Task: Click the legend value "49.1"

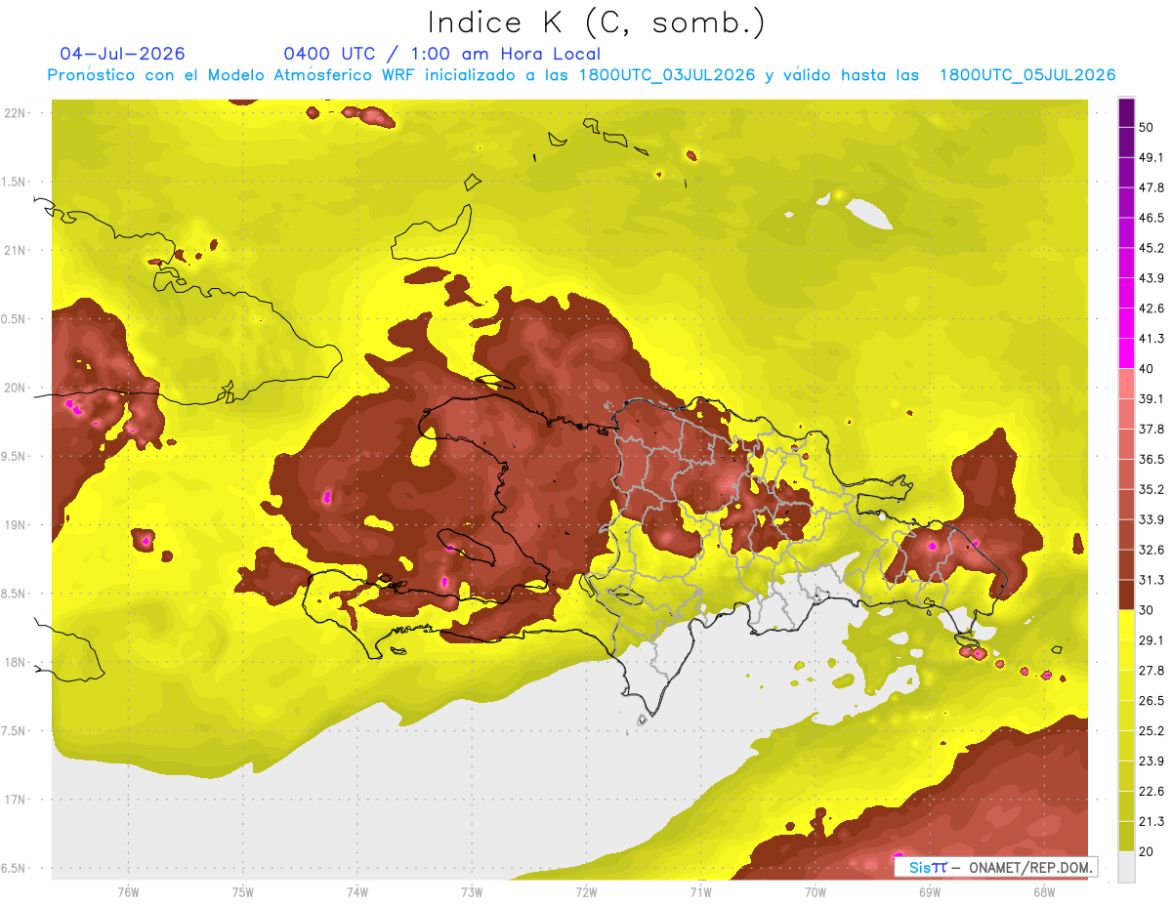Action: point(1151,157)
